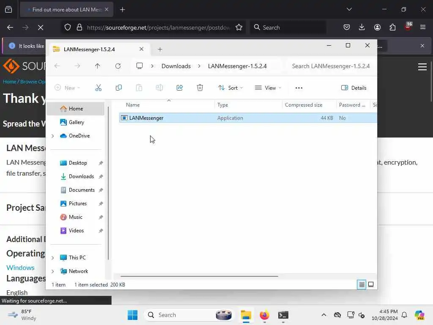
Task: Click the Windows taskbar Search box
Action: tap(189, 315)
